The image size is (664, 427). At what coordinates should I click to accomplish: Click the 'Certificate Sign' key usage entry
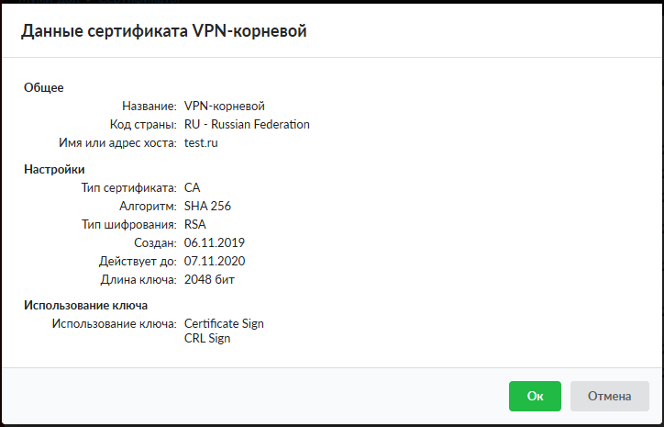(224, 324)
